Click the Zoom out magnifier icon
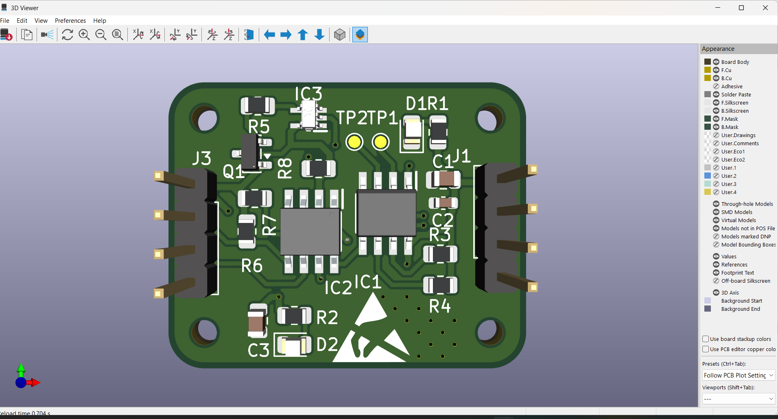 (x=101, y=35)
